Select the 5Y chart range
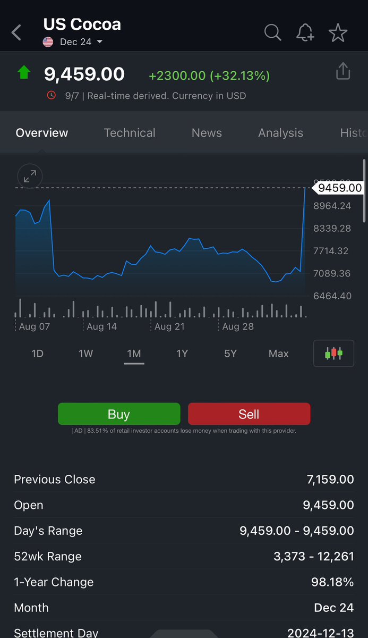 [230, 354]
